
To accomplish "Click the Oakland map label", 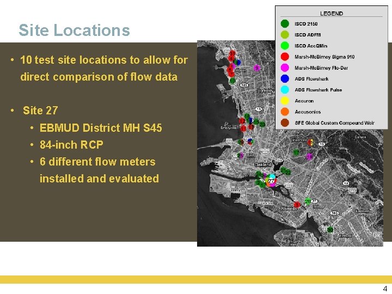I will (263, 164).
